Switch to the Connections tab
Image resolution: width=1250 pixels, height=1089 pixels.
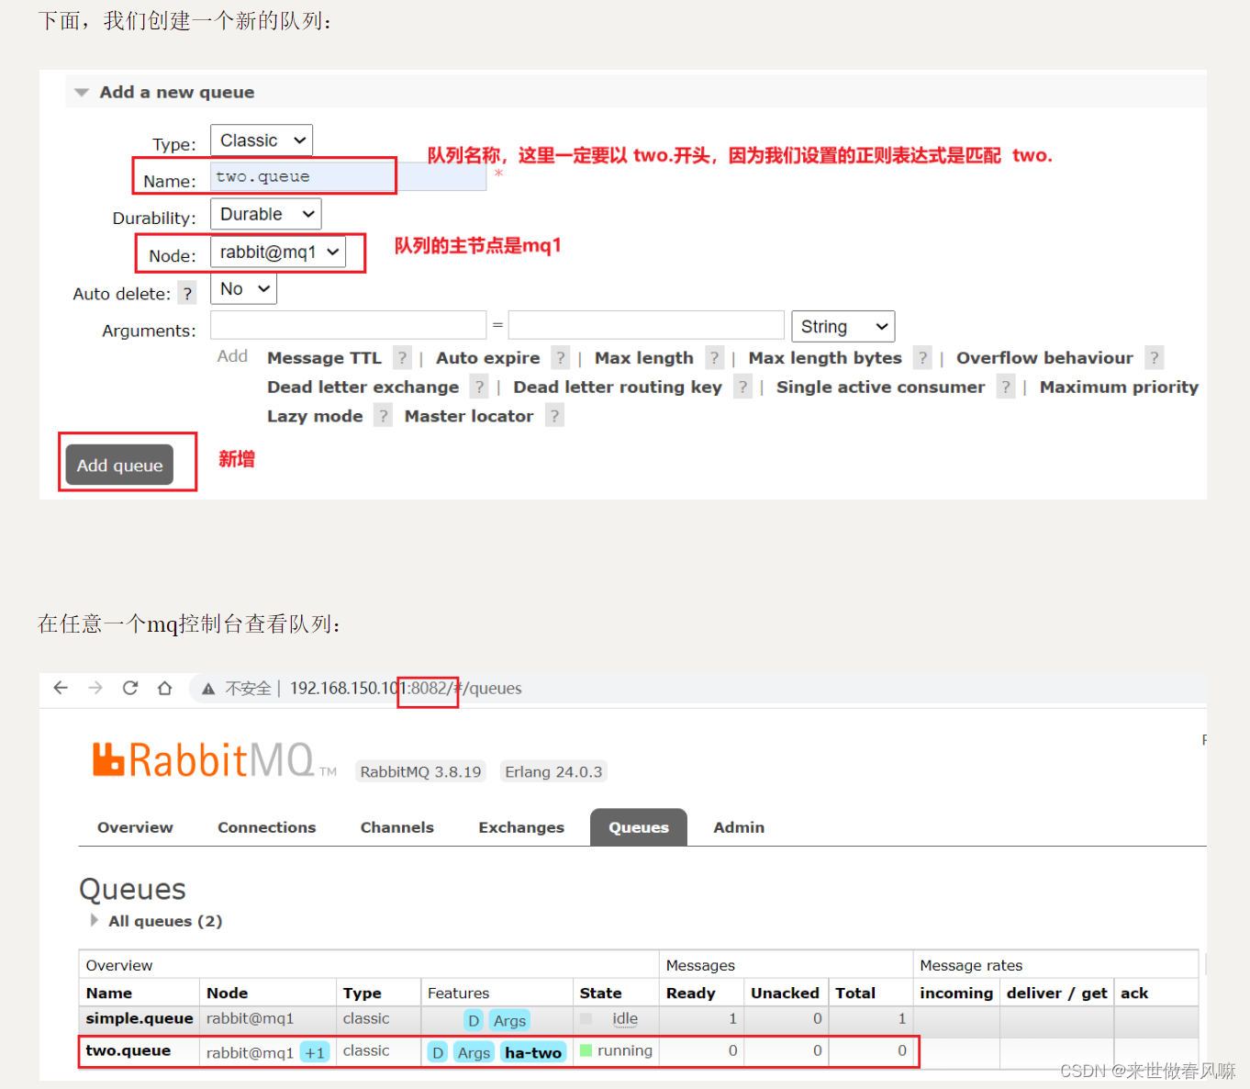pyautogui.click(x=266, y=827)
